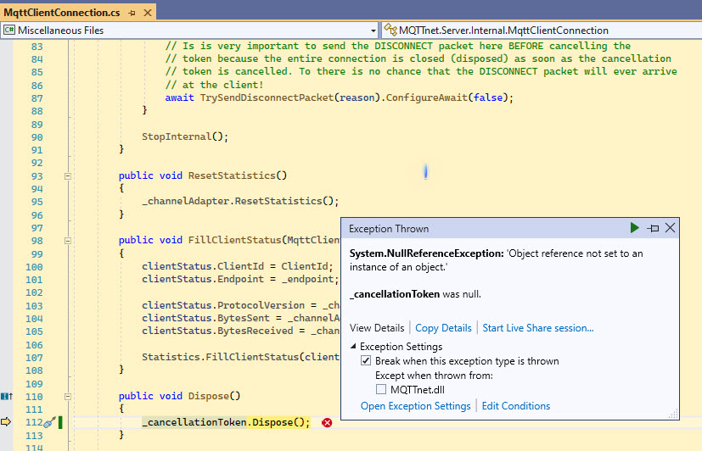Click 'ConfigureAwait(false)' on line 87
Viewport: 702px width, 451px height.
point(446,97)
